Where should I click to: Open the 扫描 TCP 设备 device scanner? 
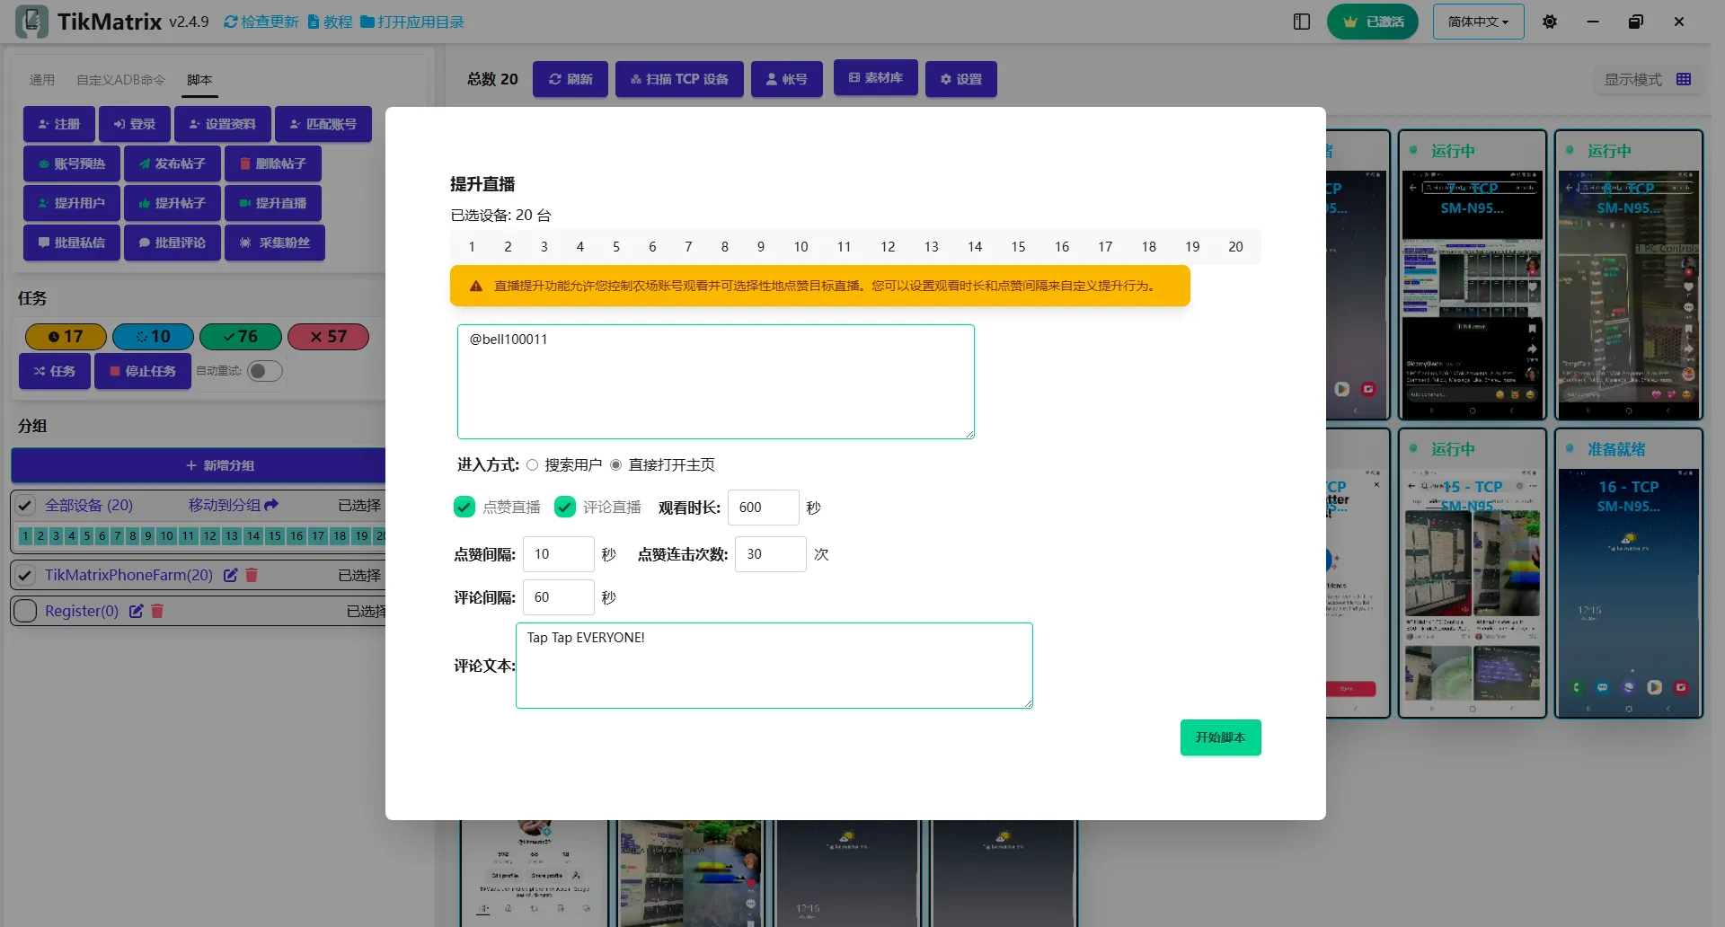tap(679, 79)
